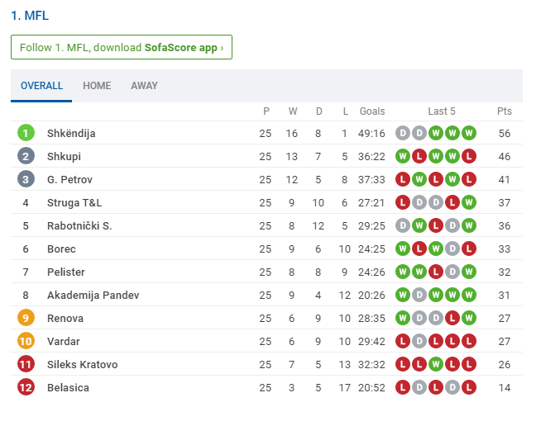541x426 pixels.
Task: Click the Follow 1. MFL SofaScore app button
Action: [122, 47]
